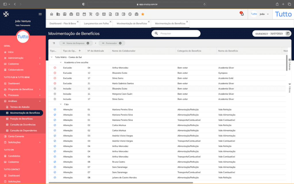The width and height of the screenshot is (294, 184).
Task: Toggle the hamburger sidebar menu icon
Action: click(x=40, y=14)
